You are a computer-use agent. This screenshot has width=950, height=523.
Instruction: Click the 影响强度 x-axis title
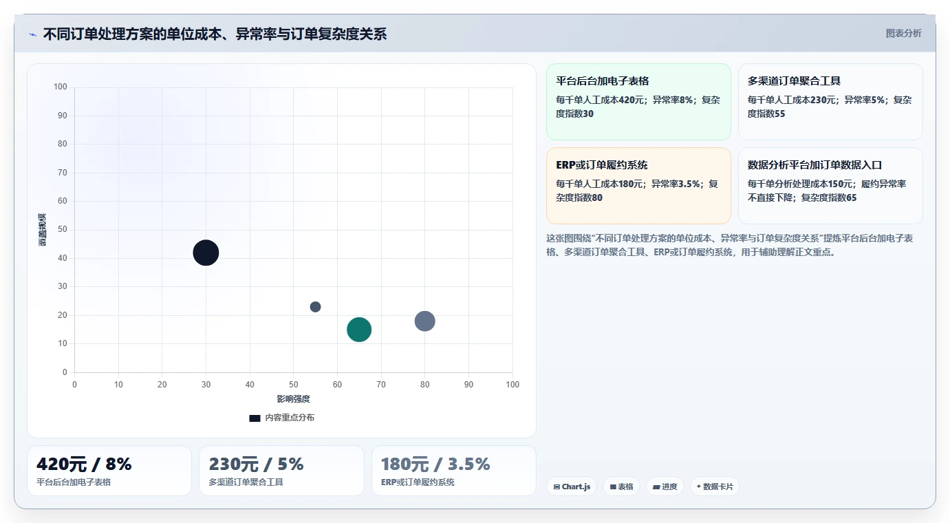pos(294,399)
